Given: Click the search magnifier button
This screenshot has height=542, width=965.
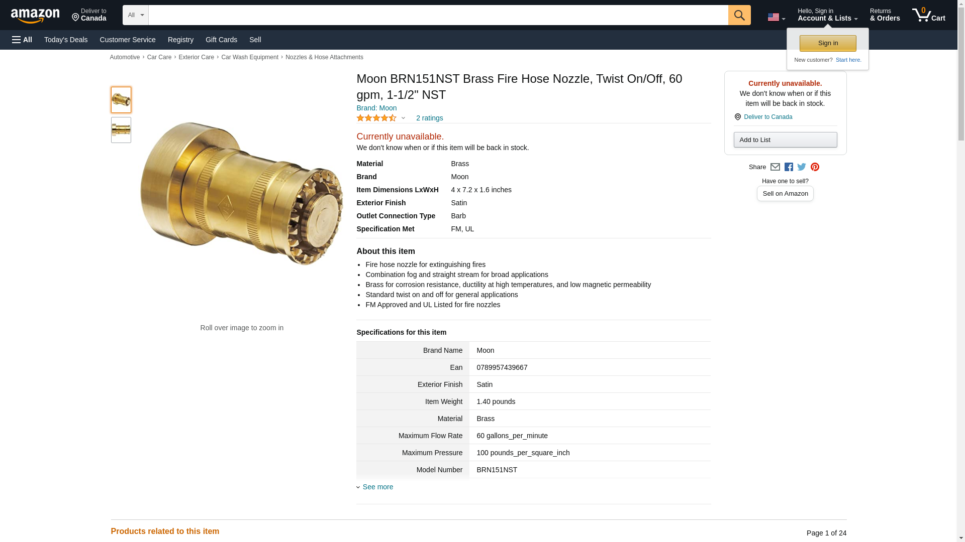Looking at the screenshot, I should coord(739,15).
